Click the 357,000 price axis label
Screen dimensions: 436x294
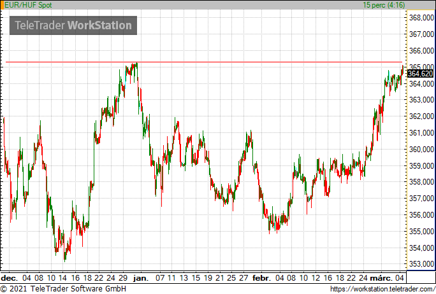pyautogui.click(x=421, y=198)
